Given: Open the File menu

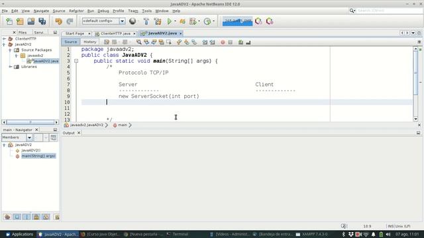Looking at the screenshot, I should [5, 11].
